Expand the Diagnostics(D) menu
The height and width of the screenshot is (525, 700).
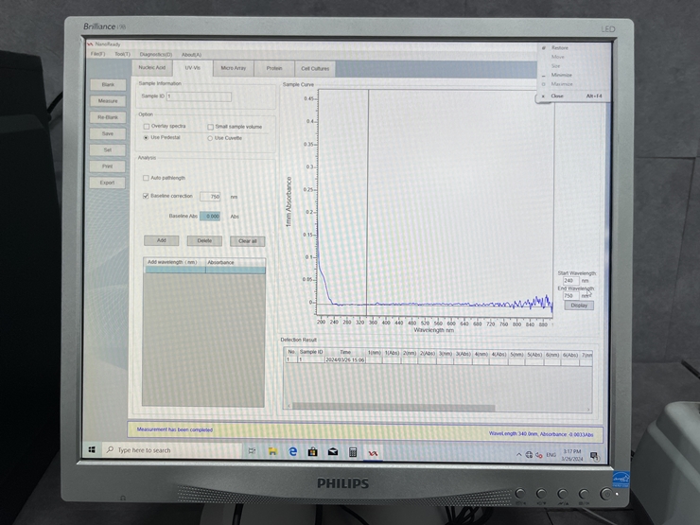point(155,54)
